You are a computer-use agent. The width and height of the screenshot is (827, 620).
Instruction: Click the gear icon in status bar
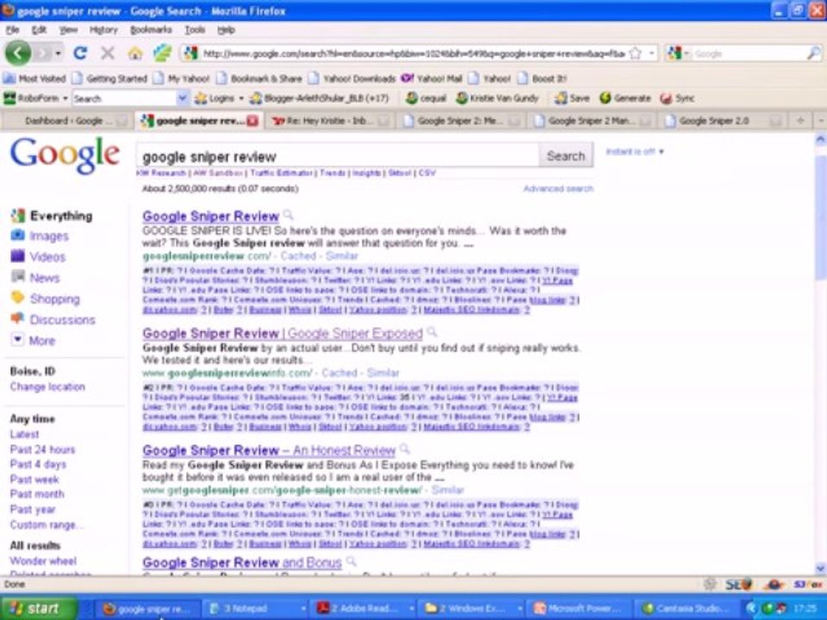[710, 584]
